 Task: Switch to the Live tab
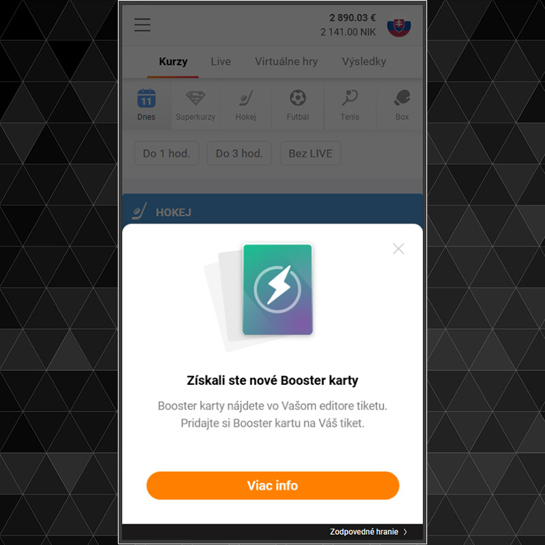coord(221,61)
